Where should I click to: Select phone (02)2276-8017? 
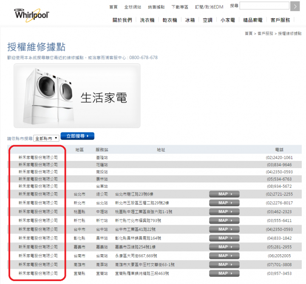coord(279,203)
